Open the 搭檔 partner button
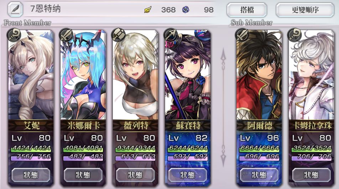339x189 pixels. pyautogui.click(x=247, y=10)
